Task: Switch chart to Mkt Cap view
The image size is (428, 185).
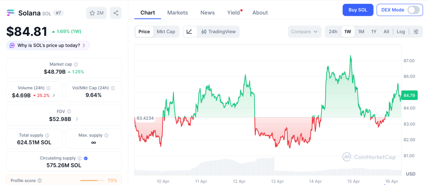Action: [166, 31]
